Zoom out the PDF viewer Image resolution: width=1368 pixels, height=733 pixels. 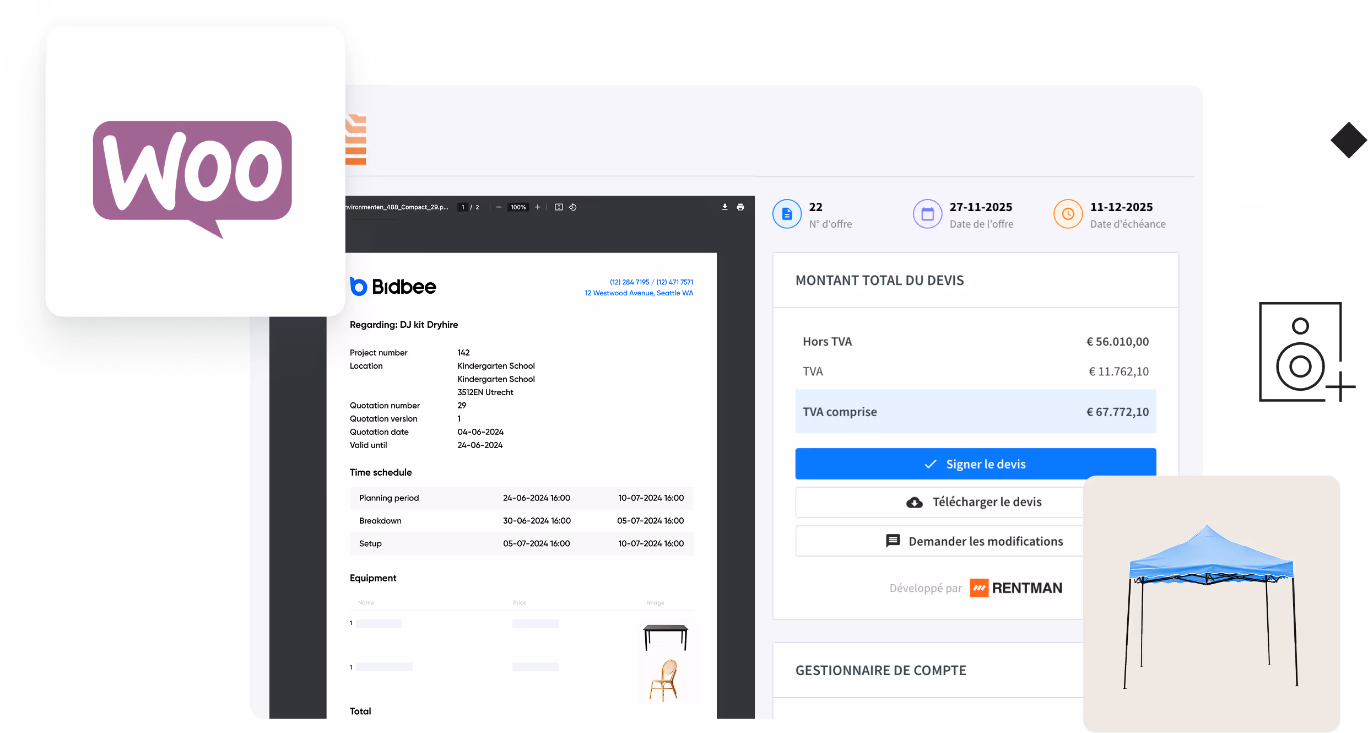499,207
